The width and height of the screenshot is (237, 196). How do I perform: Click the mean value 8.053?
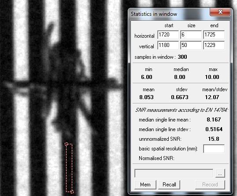click(x=146, y=97)
